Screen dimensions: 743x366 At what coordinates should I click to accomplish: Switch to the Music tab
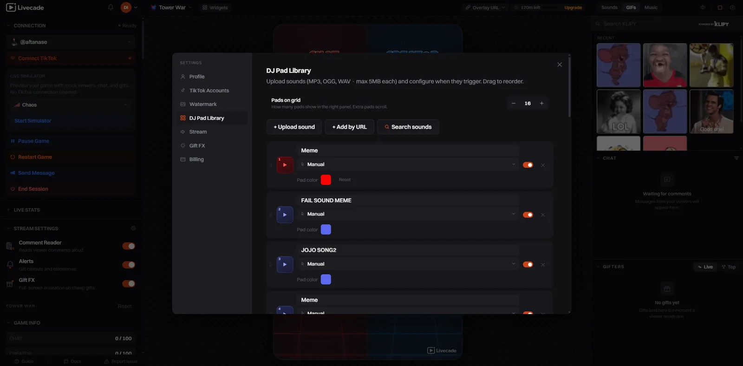[651, 7]
